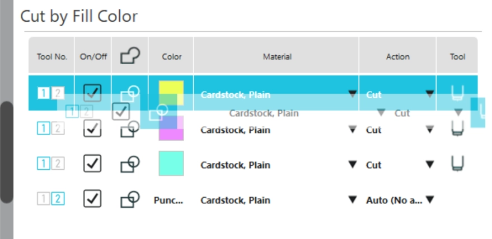This screenshot has height=239, width=492.
Task: Select the cyan color swatch
Action: pyautogui.click(x=171, y=164)
